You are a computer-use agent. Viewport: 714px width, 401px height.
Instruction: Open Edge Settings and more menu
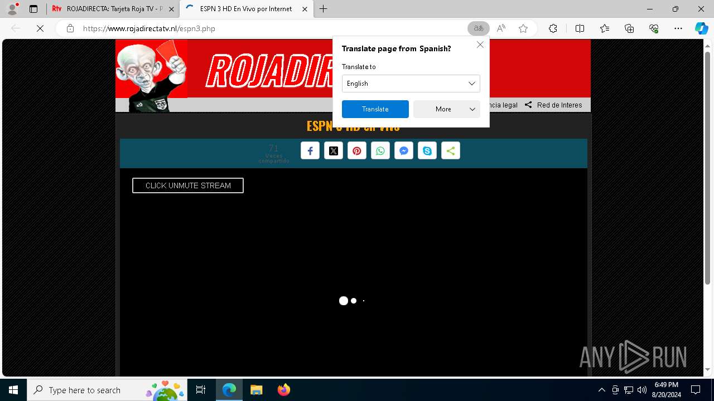(678, 28)
